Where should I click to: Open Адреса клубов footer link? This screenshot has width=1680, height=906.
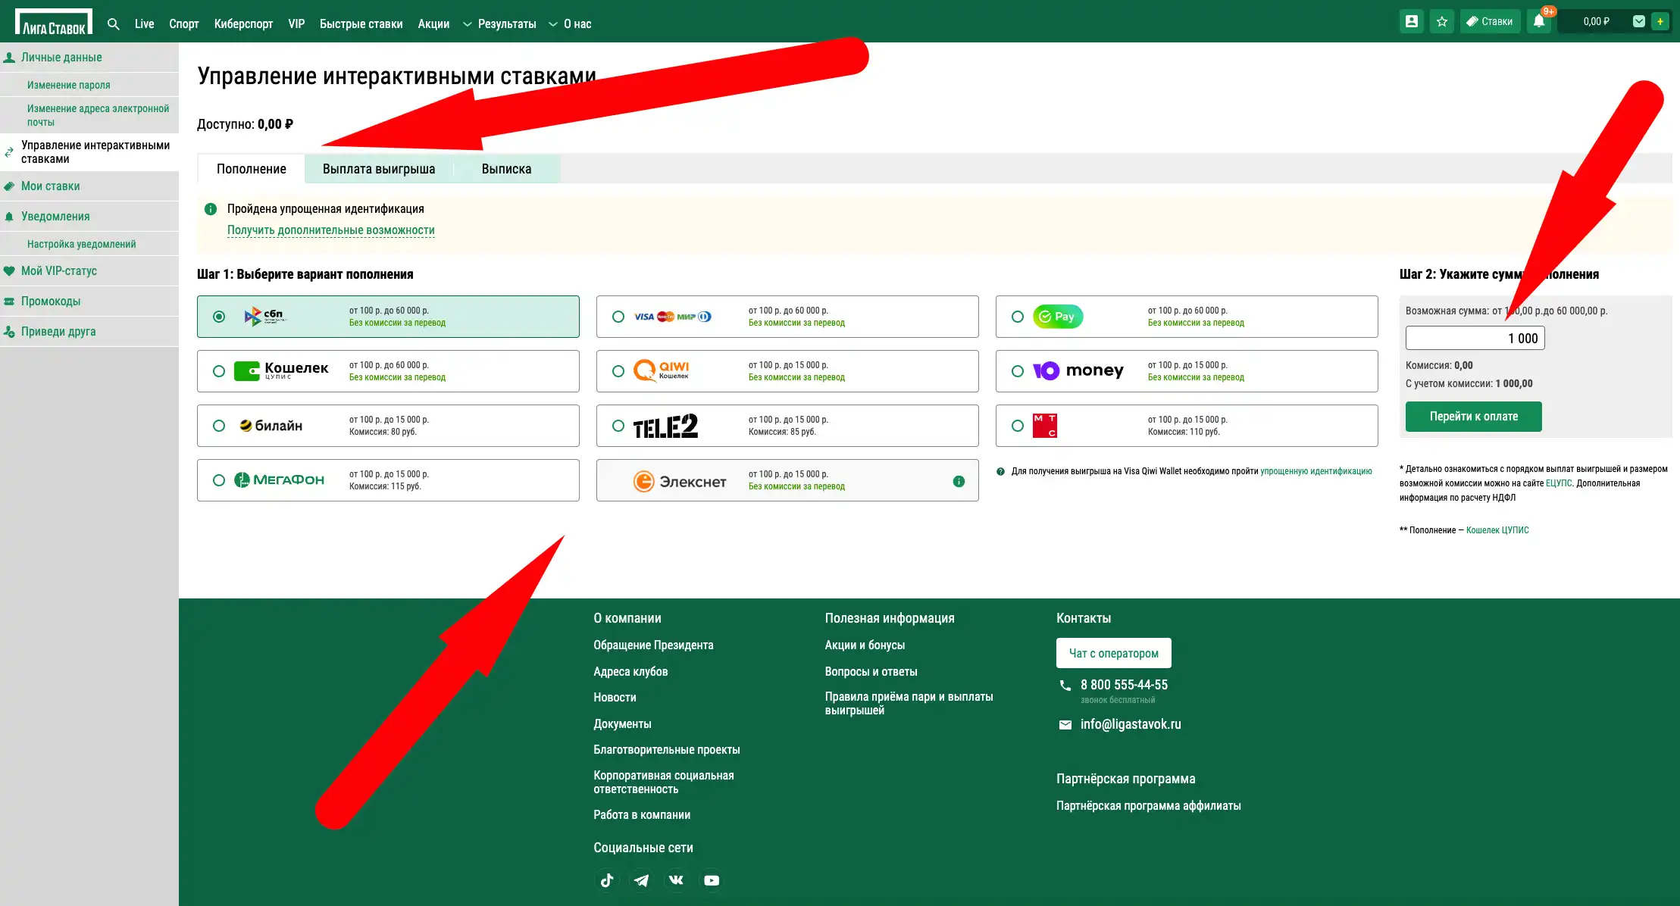point(630,672)
